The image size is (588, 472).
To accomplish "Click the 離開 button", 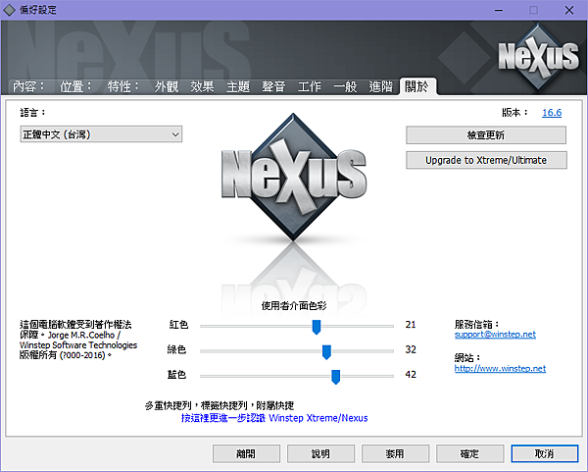I will pyautogui.click(x=246, y=453).
